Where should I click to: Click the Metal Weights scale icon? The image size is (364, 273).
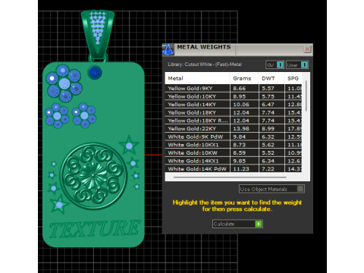click(x=168, y=49)
